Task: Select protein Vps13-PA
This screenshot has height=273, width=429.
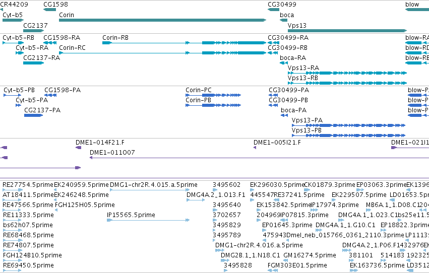Action: point(348,125)
